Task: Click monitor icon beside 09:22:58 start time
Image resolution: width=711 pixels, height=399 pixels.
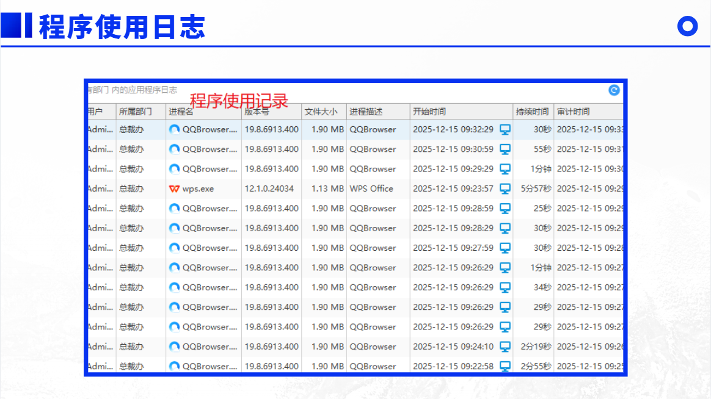Action: 505,366
